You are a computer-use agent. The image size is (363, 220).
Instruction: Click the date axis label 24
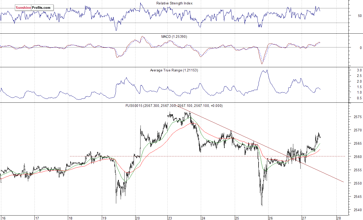[204, 218]
